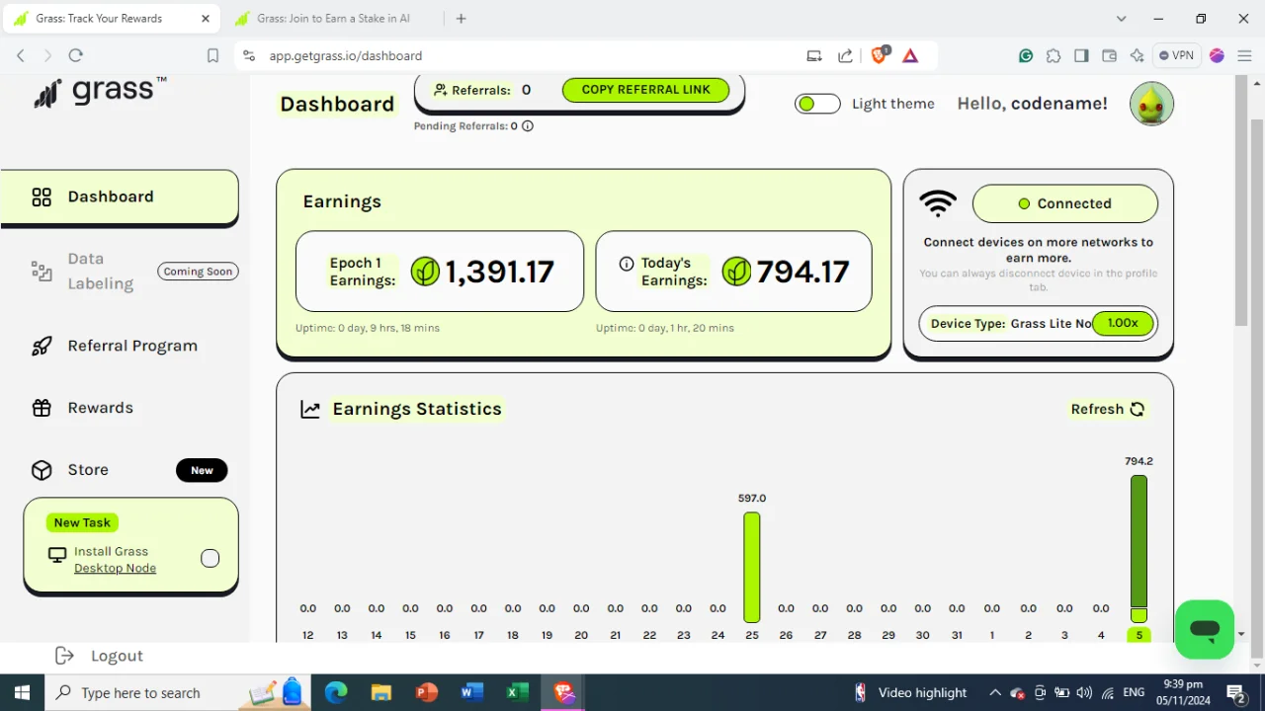The image size is (1265, 711).
Task: Open the Extensions puzzle icon
Action: [x=1054, y=56]
